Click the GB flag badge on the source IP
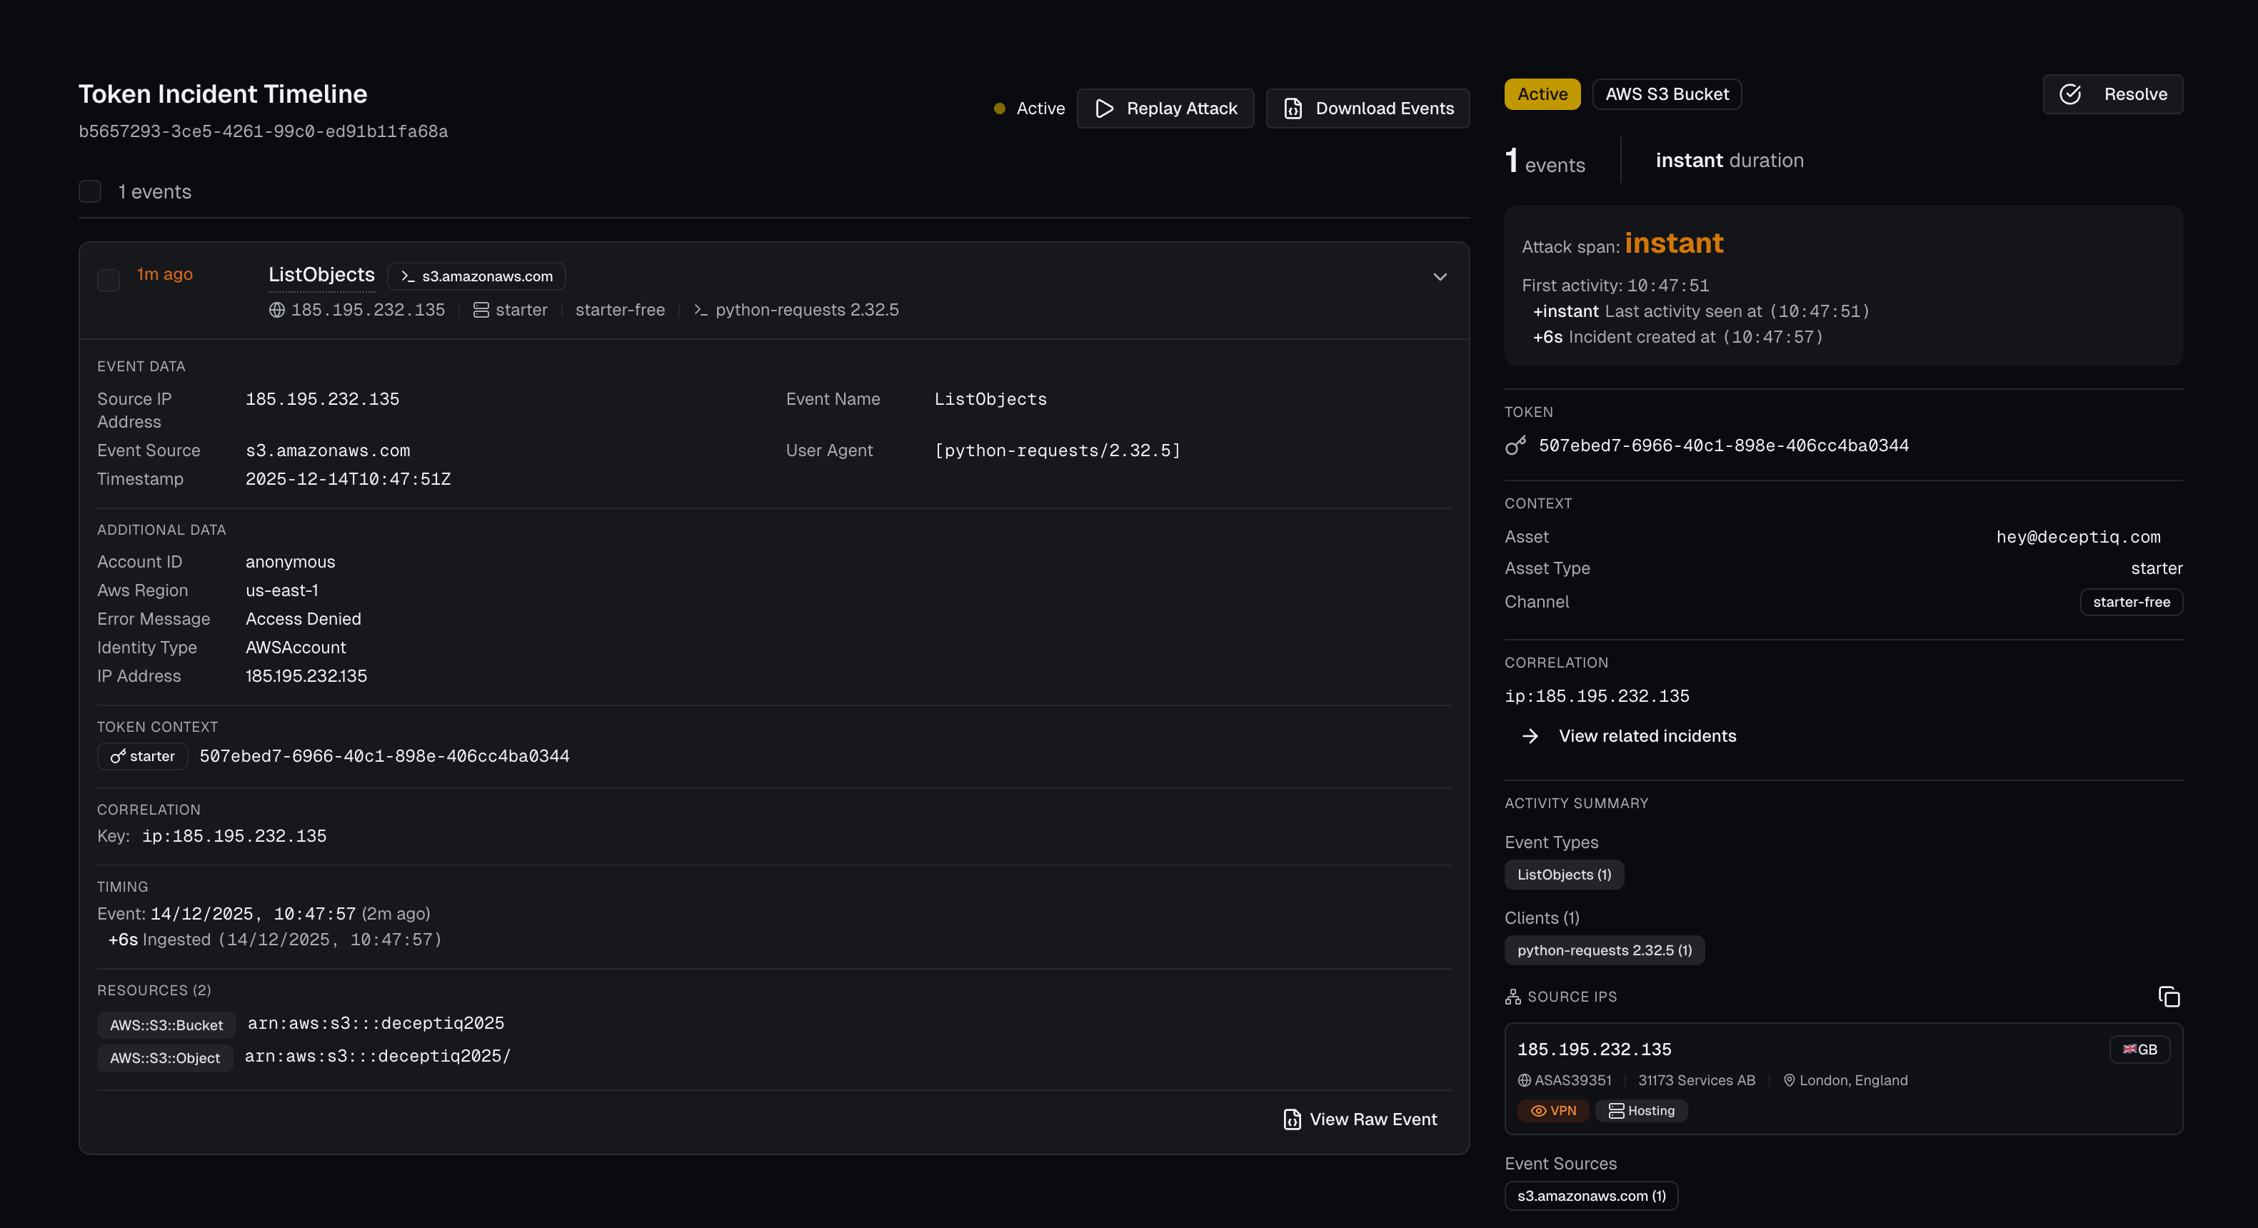 [2139, 1050]
